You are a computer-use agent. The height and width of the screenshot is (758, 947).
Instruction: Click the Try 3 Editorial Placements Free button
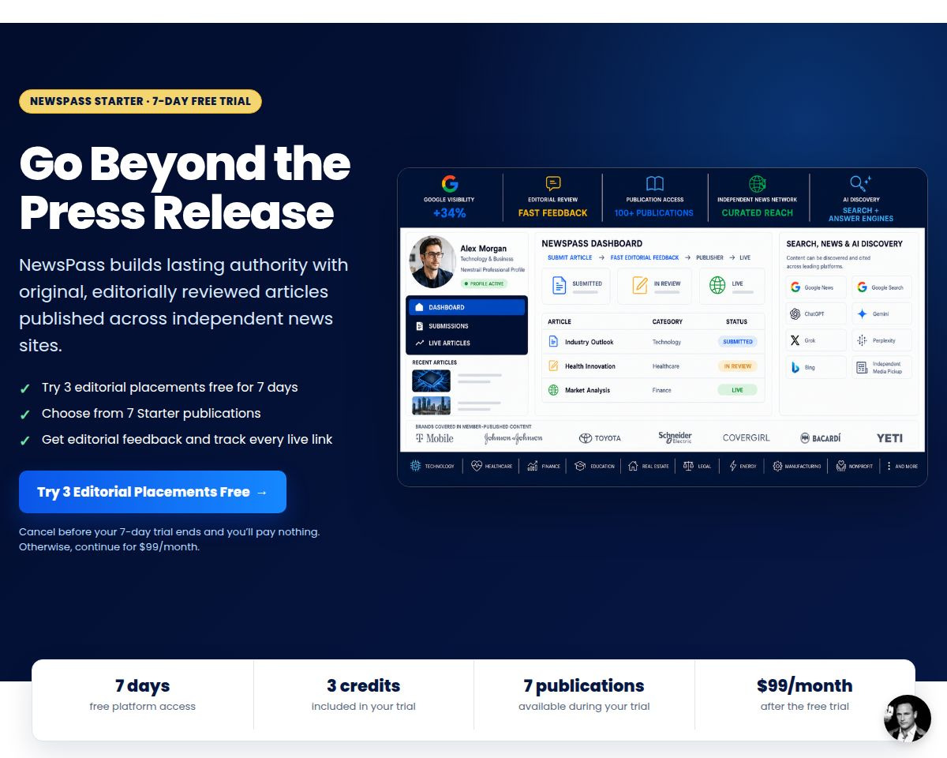pyautogui.click(x=152, y=492)
